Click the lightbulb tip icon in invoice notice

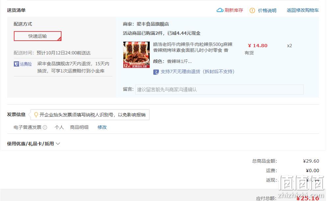(x=36, y=114)
